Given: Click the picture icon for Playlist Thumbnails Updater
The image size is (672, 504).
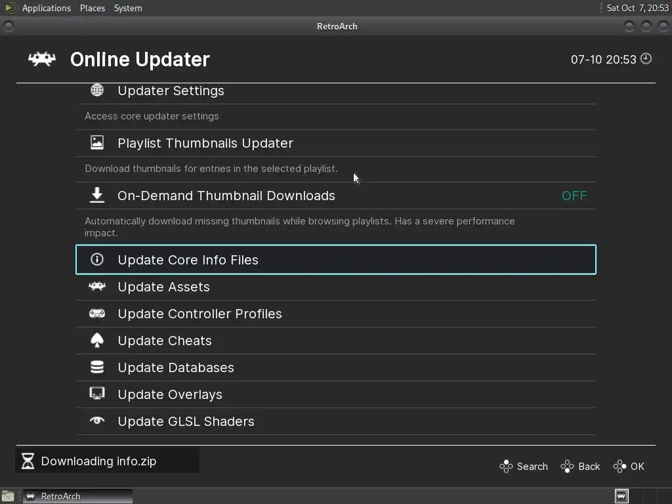Looking at the screenshot, I should point(97,142).
